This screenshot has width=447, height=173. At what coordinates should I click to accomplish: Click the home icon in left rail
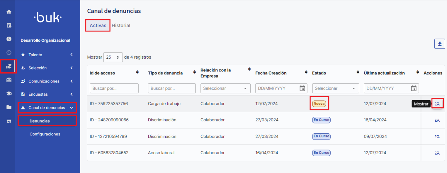click(x=9, y=12)
